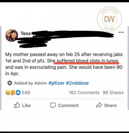129x133 pixels.
Task: Click the Comment button label
Action: pos(68,105)
